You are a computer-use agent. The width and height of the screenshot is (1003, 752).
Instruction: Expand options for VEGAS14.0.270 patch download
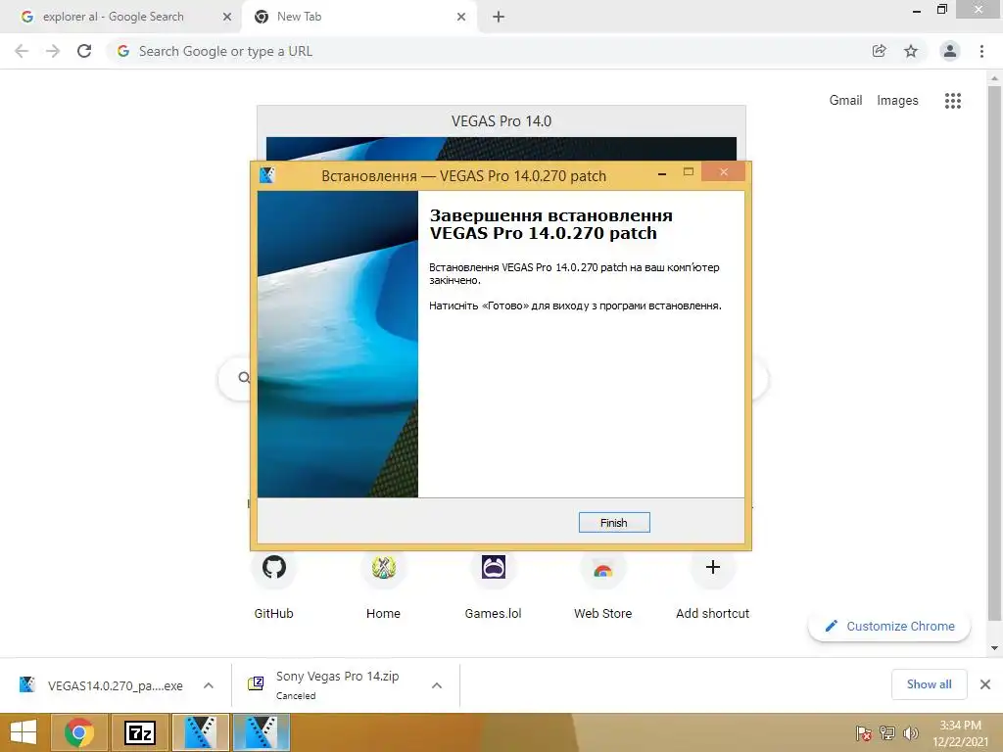pos(209,685)
